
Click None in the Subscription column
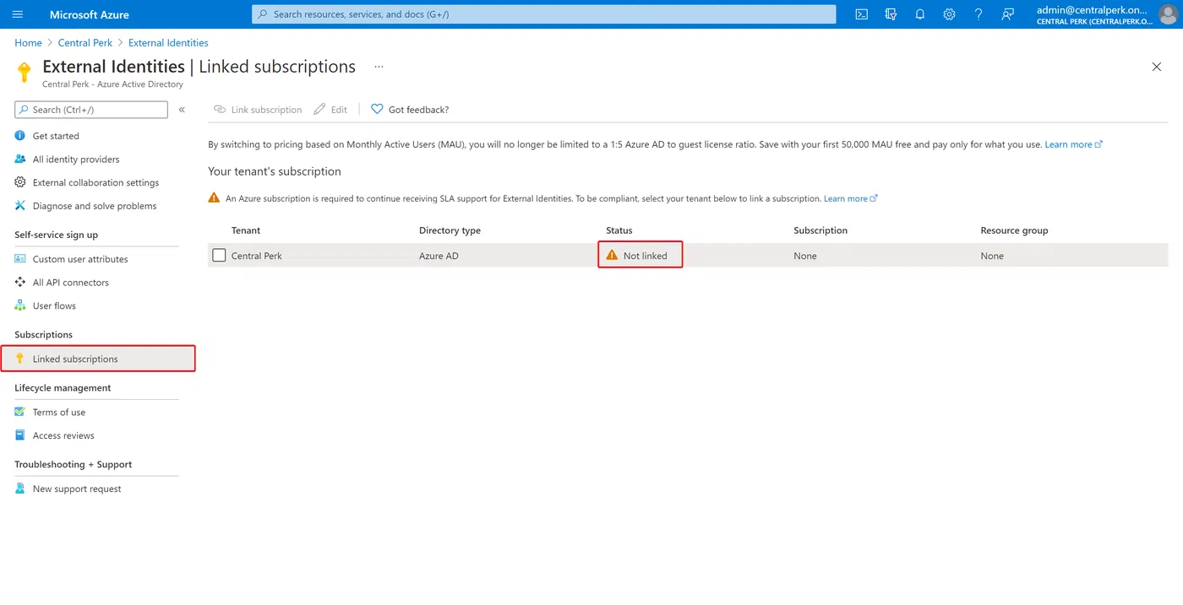[x=805, y=256]
